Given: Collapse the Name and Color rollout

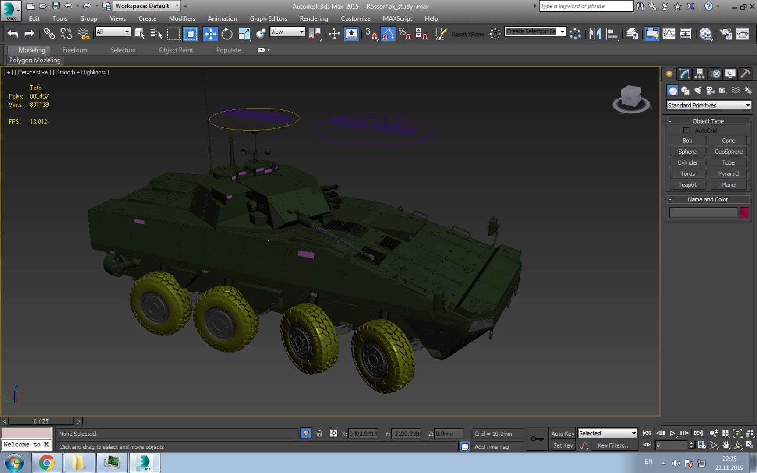Looking at the screenshot, I should point(708,199).
